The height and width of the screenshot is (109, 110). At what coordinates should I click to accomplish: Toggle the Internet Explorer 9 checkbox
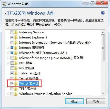pos(12,37)
